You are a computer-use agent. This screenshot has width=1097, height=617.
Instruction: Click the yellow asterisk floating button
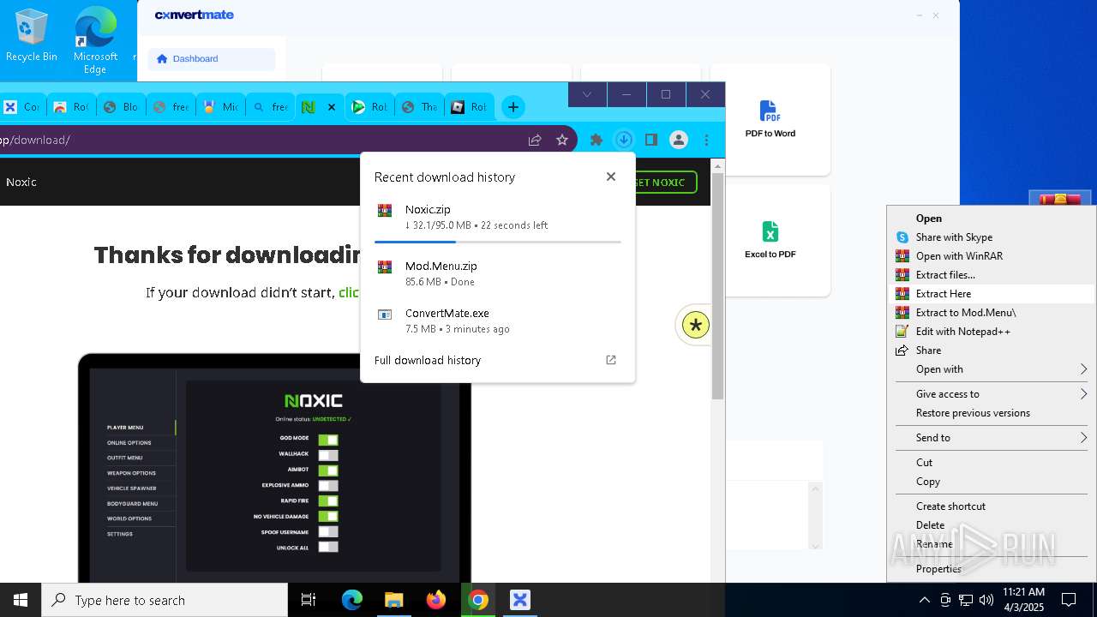click(696, 325)
